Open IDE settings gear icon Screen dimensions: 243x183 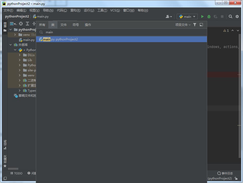click(x=237, y=16)
